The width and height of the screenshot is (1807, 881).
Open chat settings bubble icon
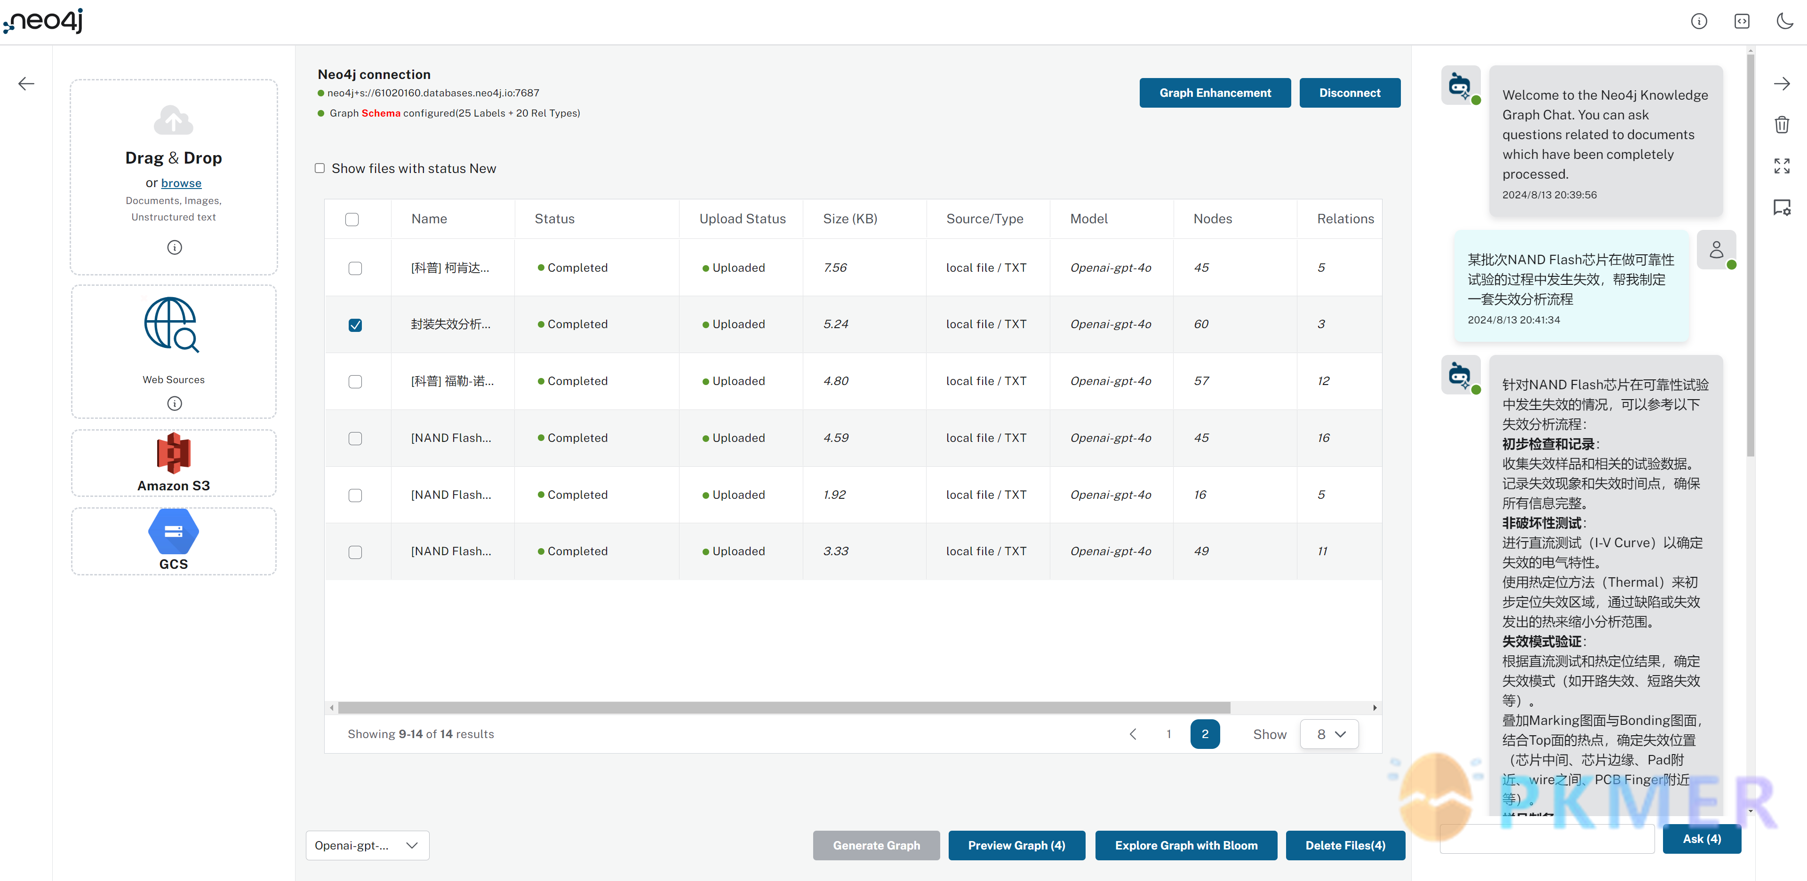pyautogui.click(x=1782, y=207)
